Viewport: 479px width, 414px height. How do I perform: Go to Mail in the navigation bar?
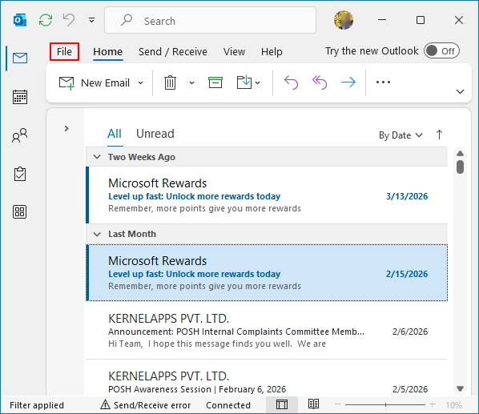point(20,58)
